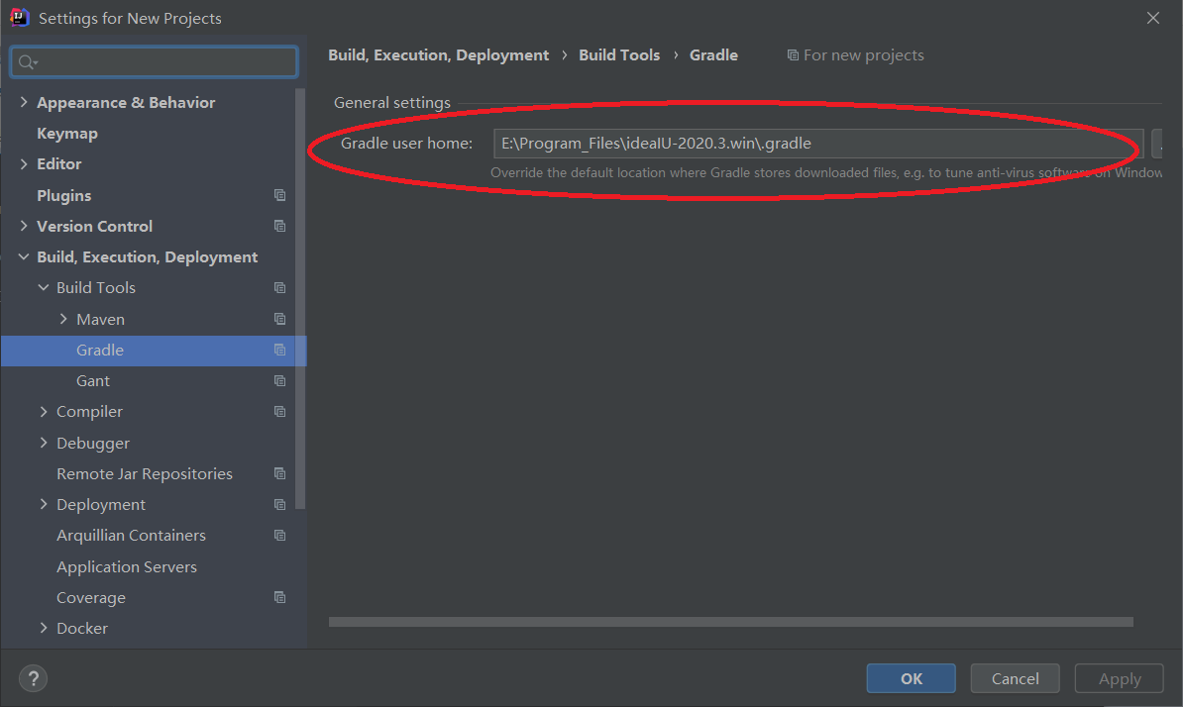The width and height of the screenshot is (1183, 707).
Task: Click the Gradle user home input field
Action: [x=814, y=143]
